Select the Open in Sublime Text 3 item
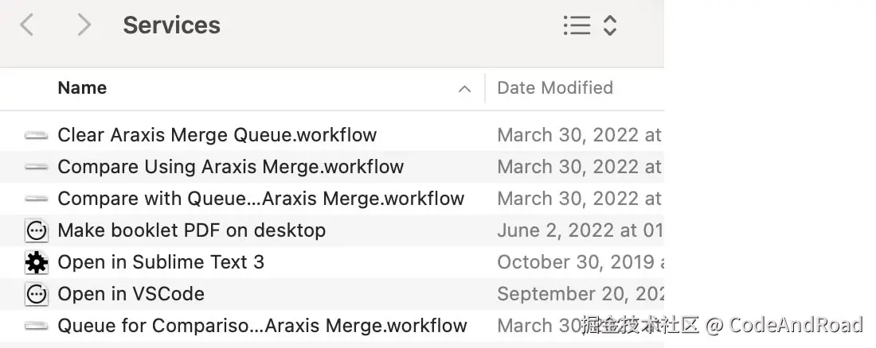 [x=161, y=262]
